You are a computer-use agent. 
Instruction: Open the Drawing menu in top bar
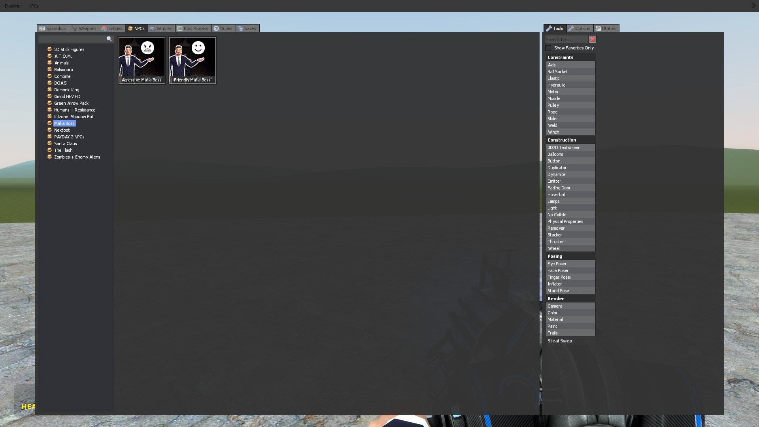coord(12,6)
